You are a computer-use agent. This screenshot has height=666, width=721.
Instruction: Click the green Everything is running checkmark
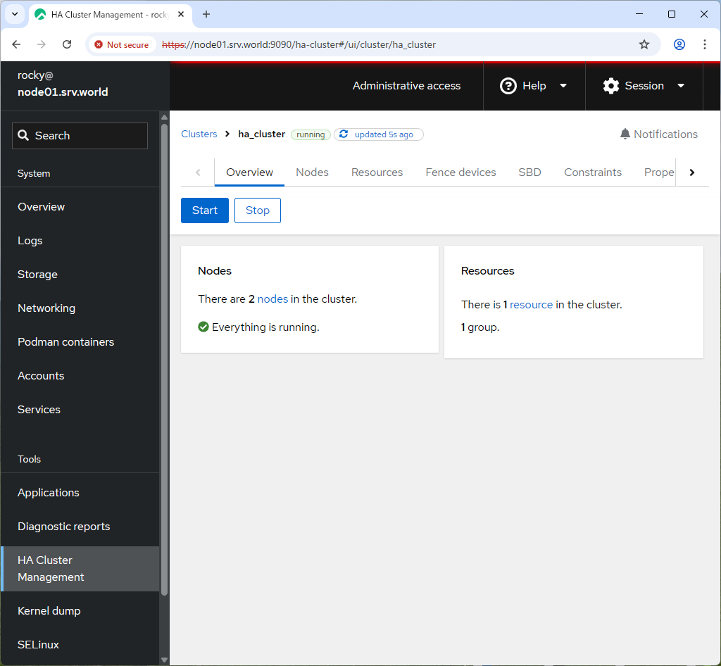tap(203, 327)
